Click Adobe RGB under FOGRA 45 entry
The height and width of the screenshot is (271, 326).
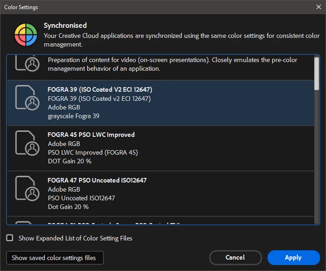pyautogui.click(x=64, y=144)
